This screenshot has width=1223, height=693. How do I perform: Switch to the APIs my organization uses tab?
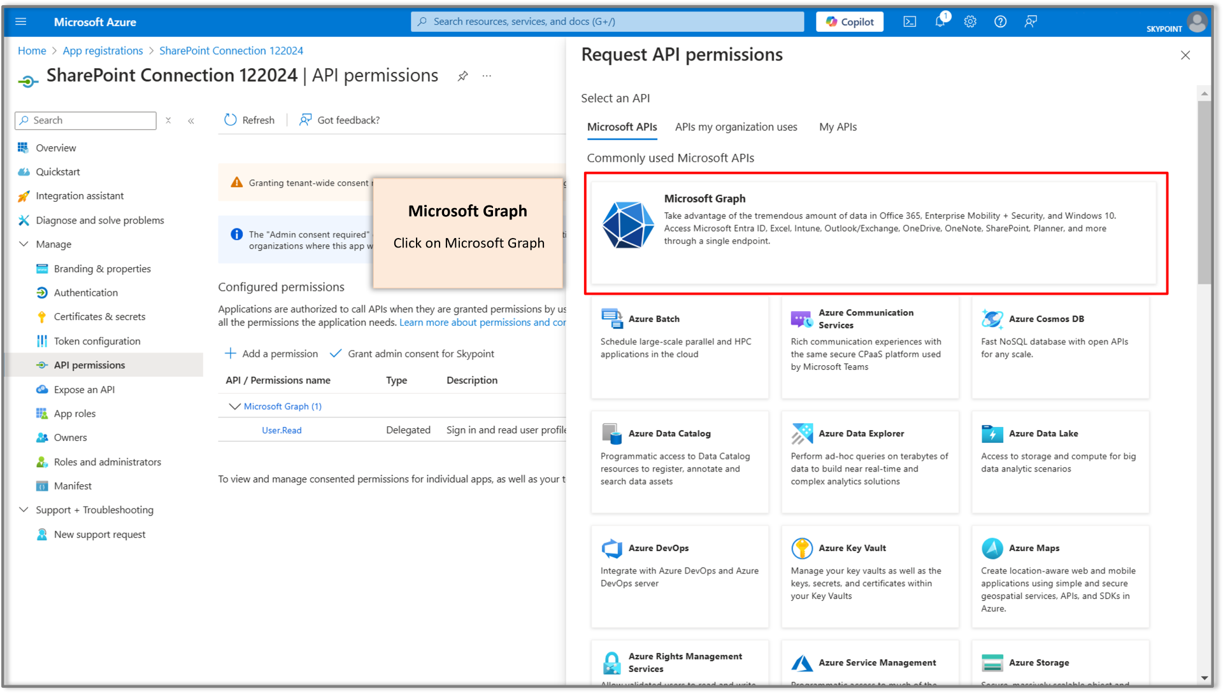[x=736, y=127]
